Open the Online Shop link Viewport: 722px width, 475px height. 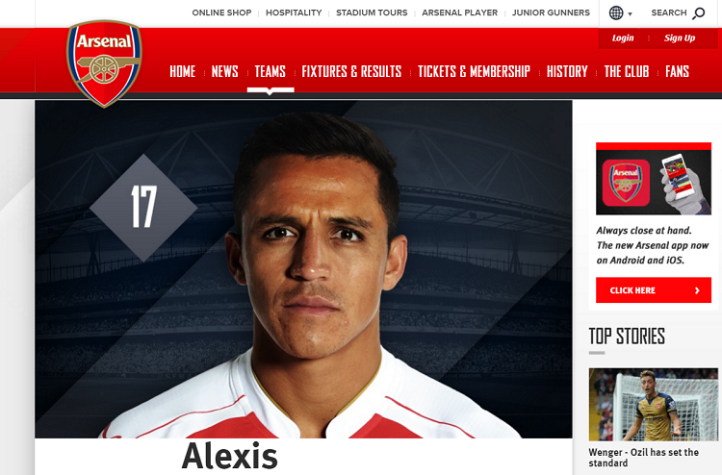point(222,12)
